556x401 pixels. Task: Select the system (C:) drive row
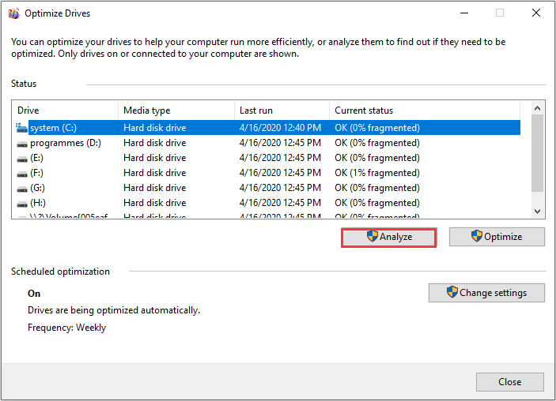267,128
